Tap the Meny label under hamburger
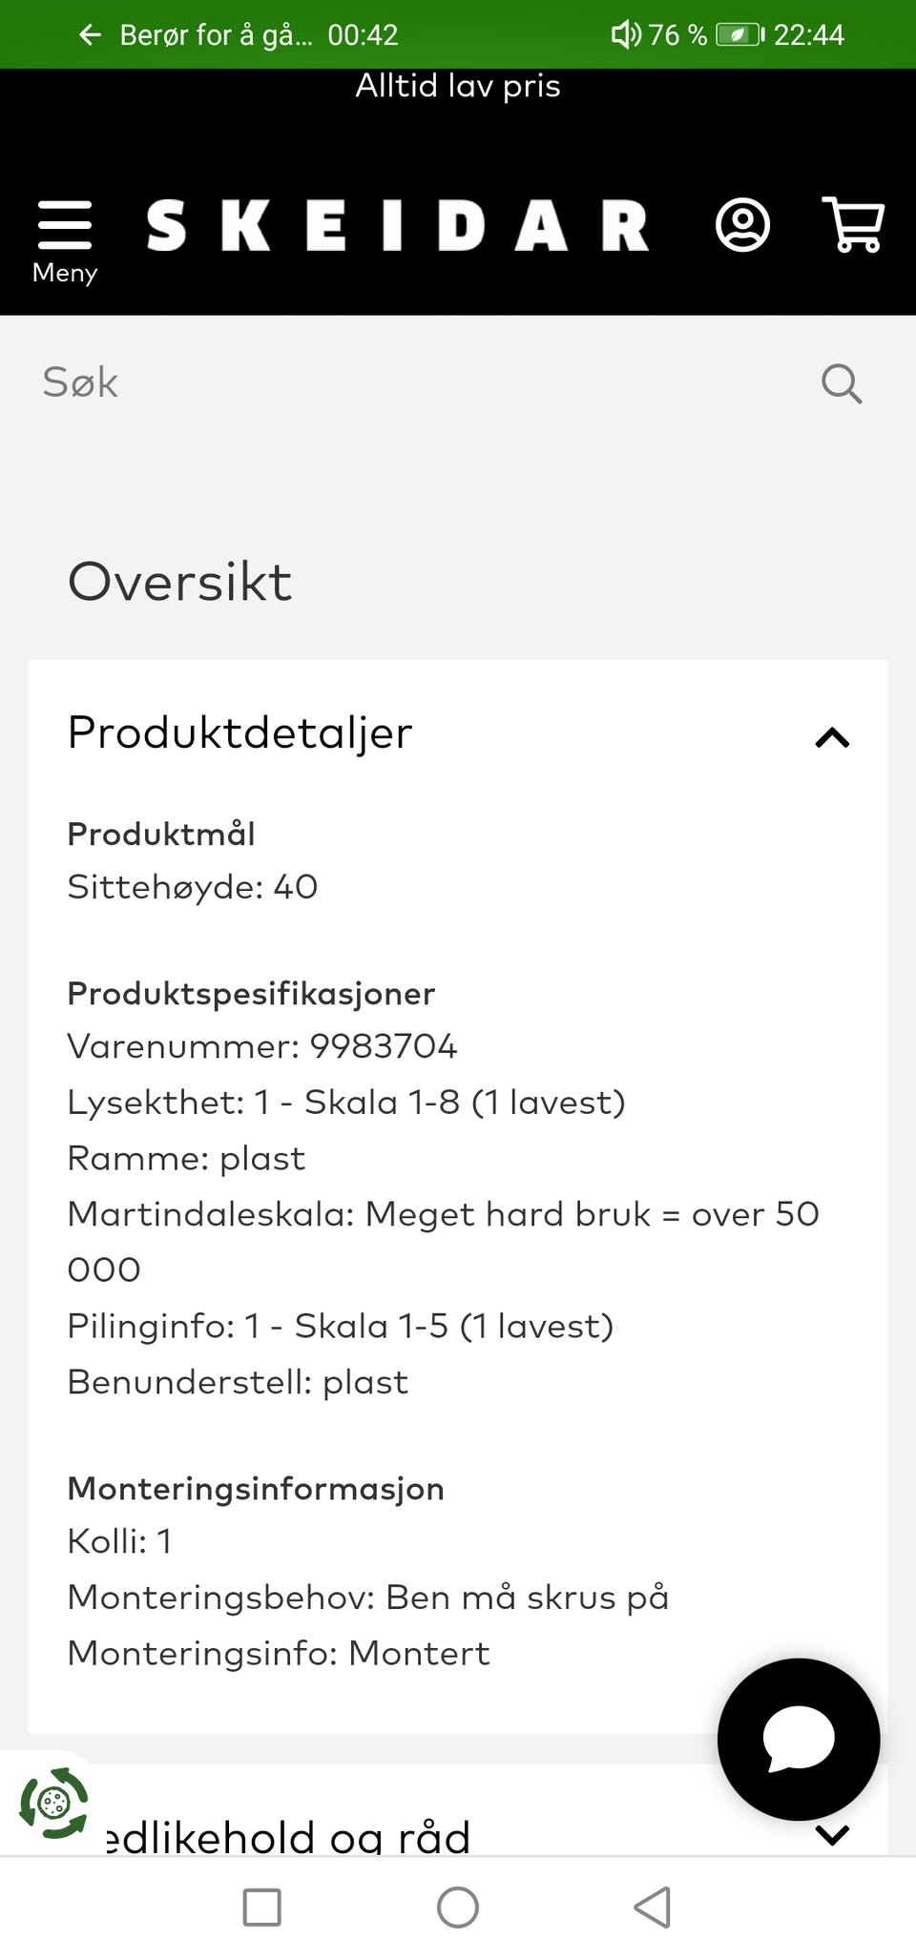This screenshot has width=916, height=1960. coord(65,273)
